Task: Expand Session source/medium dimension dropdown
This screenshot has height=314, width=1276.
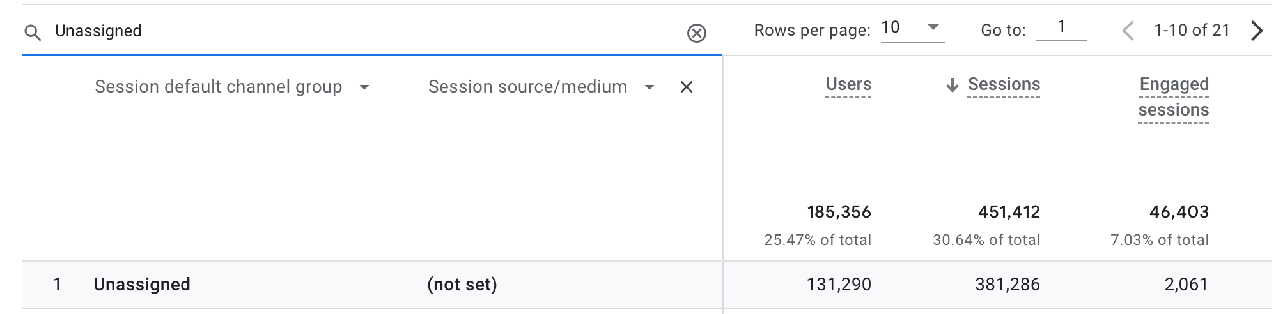Action: pyautogui.click(x=650, y=87)
